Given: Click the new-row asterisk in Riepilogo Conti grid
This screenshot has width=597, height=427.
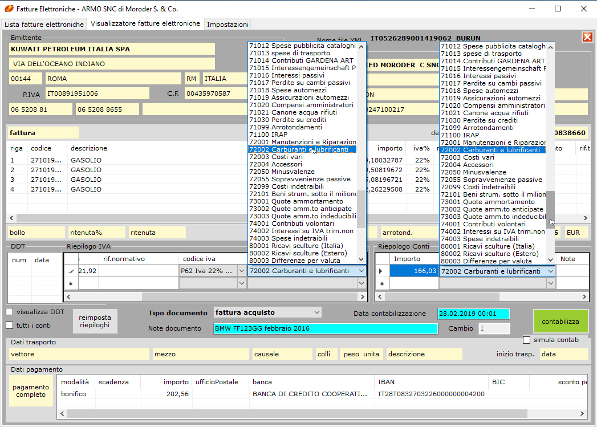Looking at the screenshot, I should click(381, 283).
